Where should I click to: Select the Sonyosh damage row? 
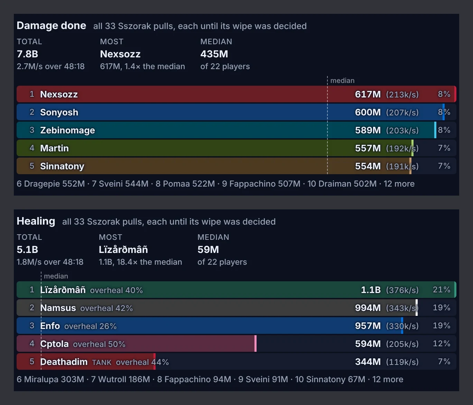tap(236, 112)
